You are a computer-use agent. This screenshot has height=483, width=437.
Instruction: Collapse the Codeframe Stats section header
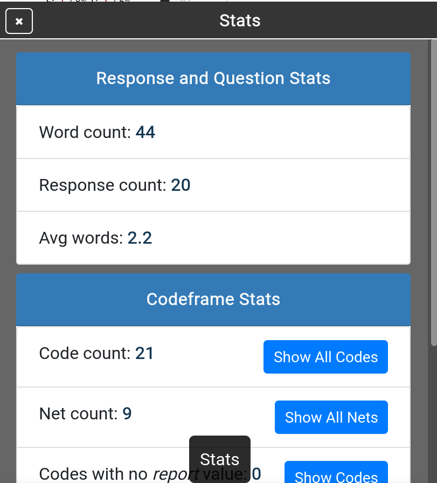(213, 299)
